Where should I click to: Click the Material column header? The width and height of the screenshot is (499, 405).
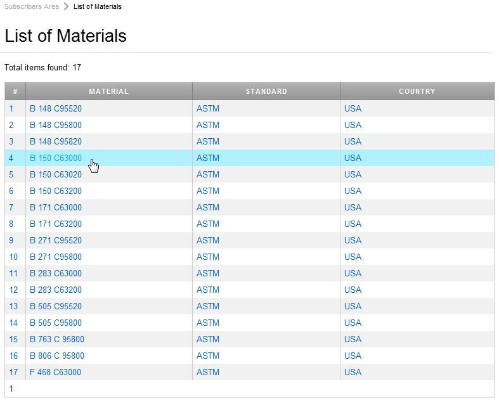tap(108, 91)
